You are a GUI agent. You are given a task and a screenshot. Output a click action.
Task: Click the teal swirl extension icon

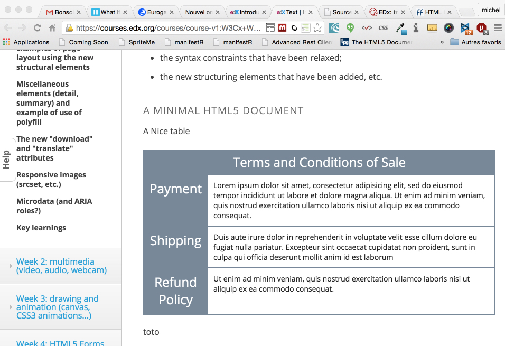pyautogui.click(x=334, y=28)
